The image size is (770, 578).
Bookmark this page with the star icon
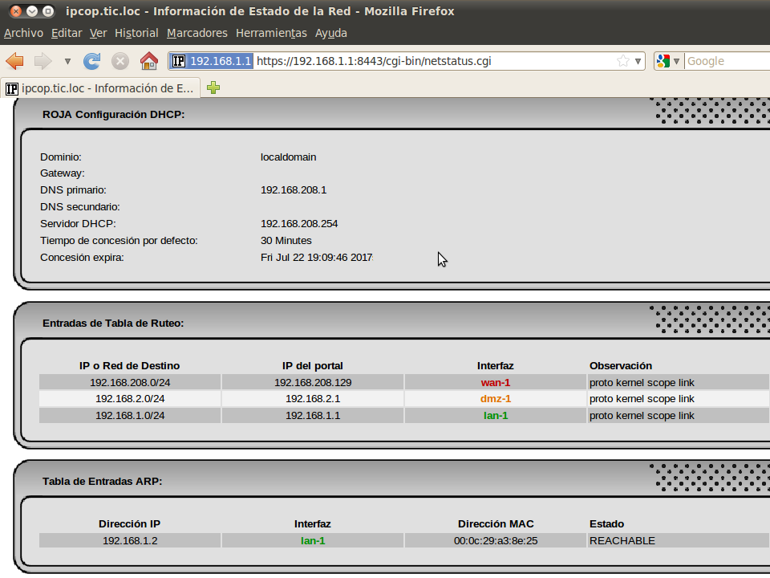622,61
